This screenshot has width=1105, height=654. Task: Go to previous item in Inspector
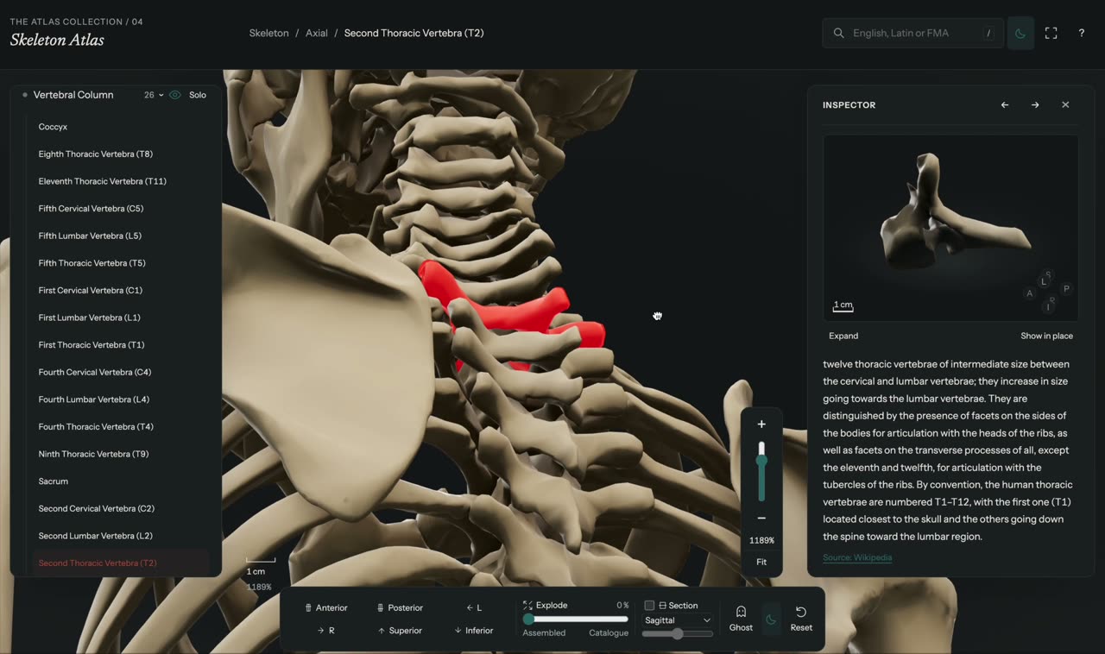[x=1005, y=105]
